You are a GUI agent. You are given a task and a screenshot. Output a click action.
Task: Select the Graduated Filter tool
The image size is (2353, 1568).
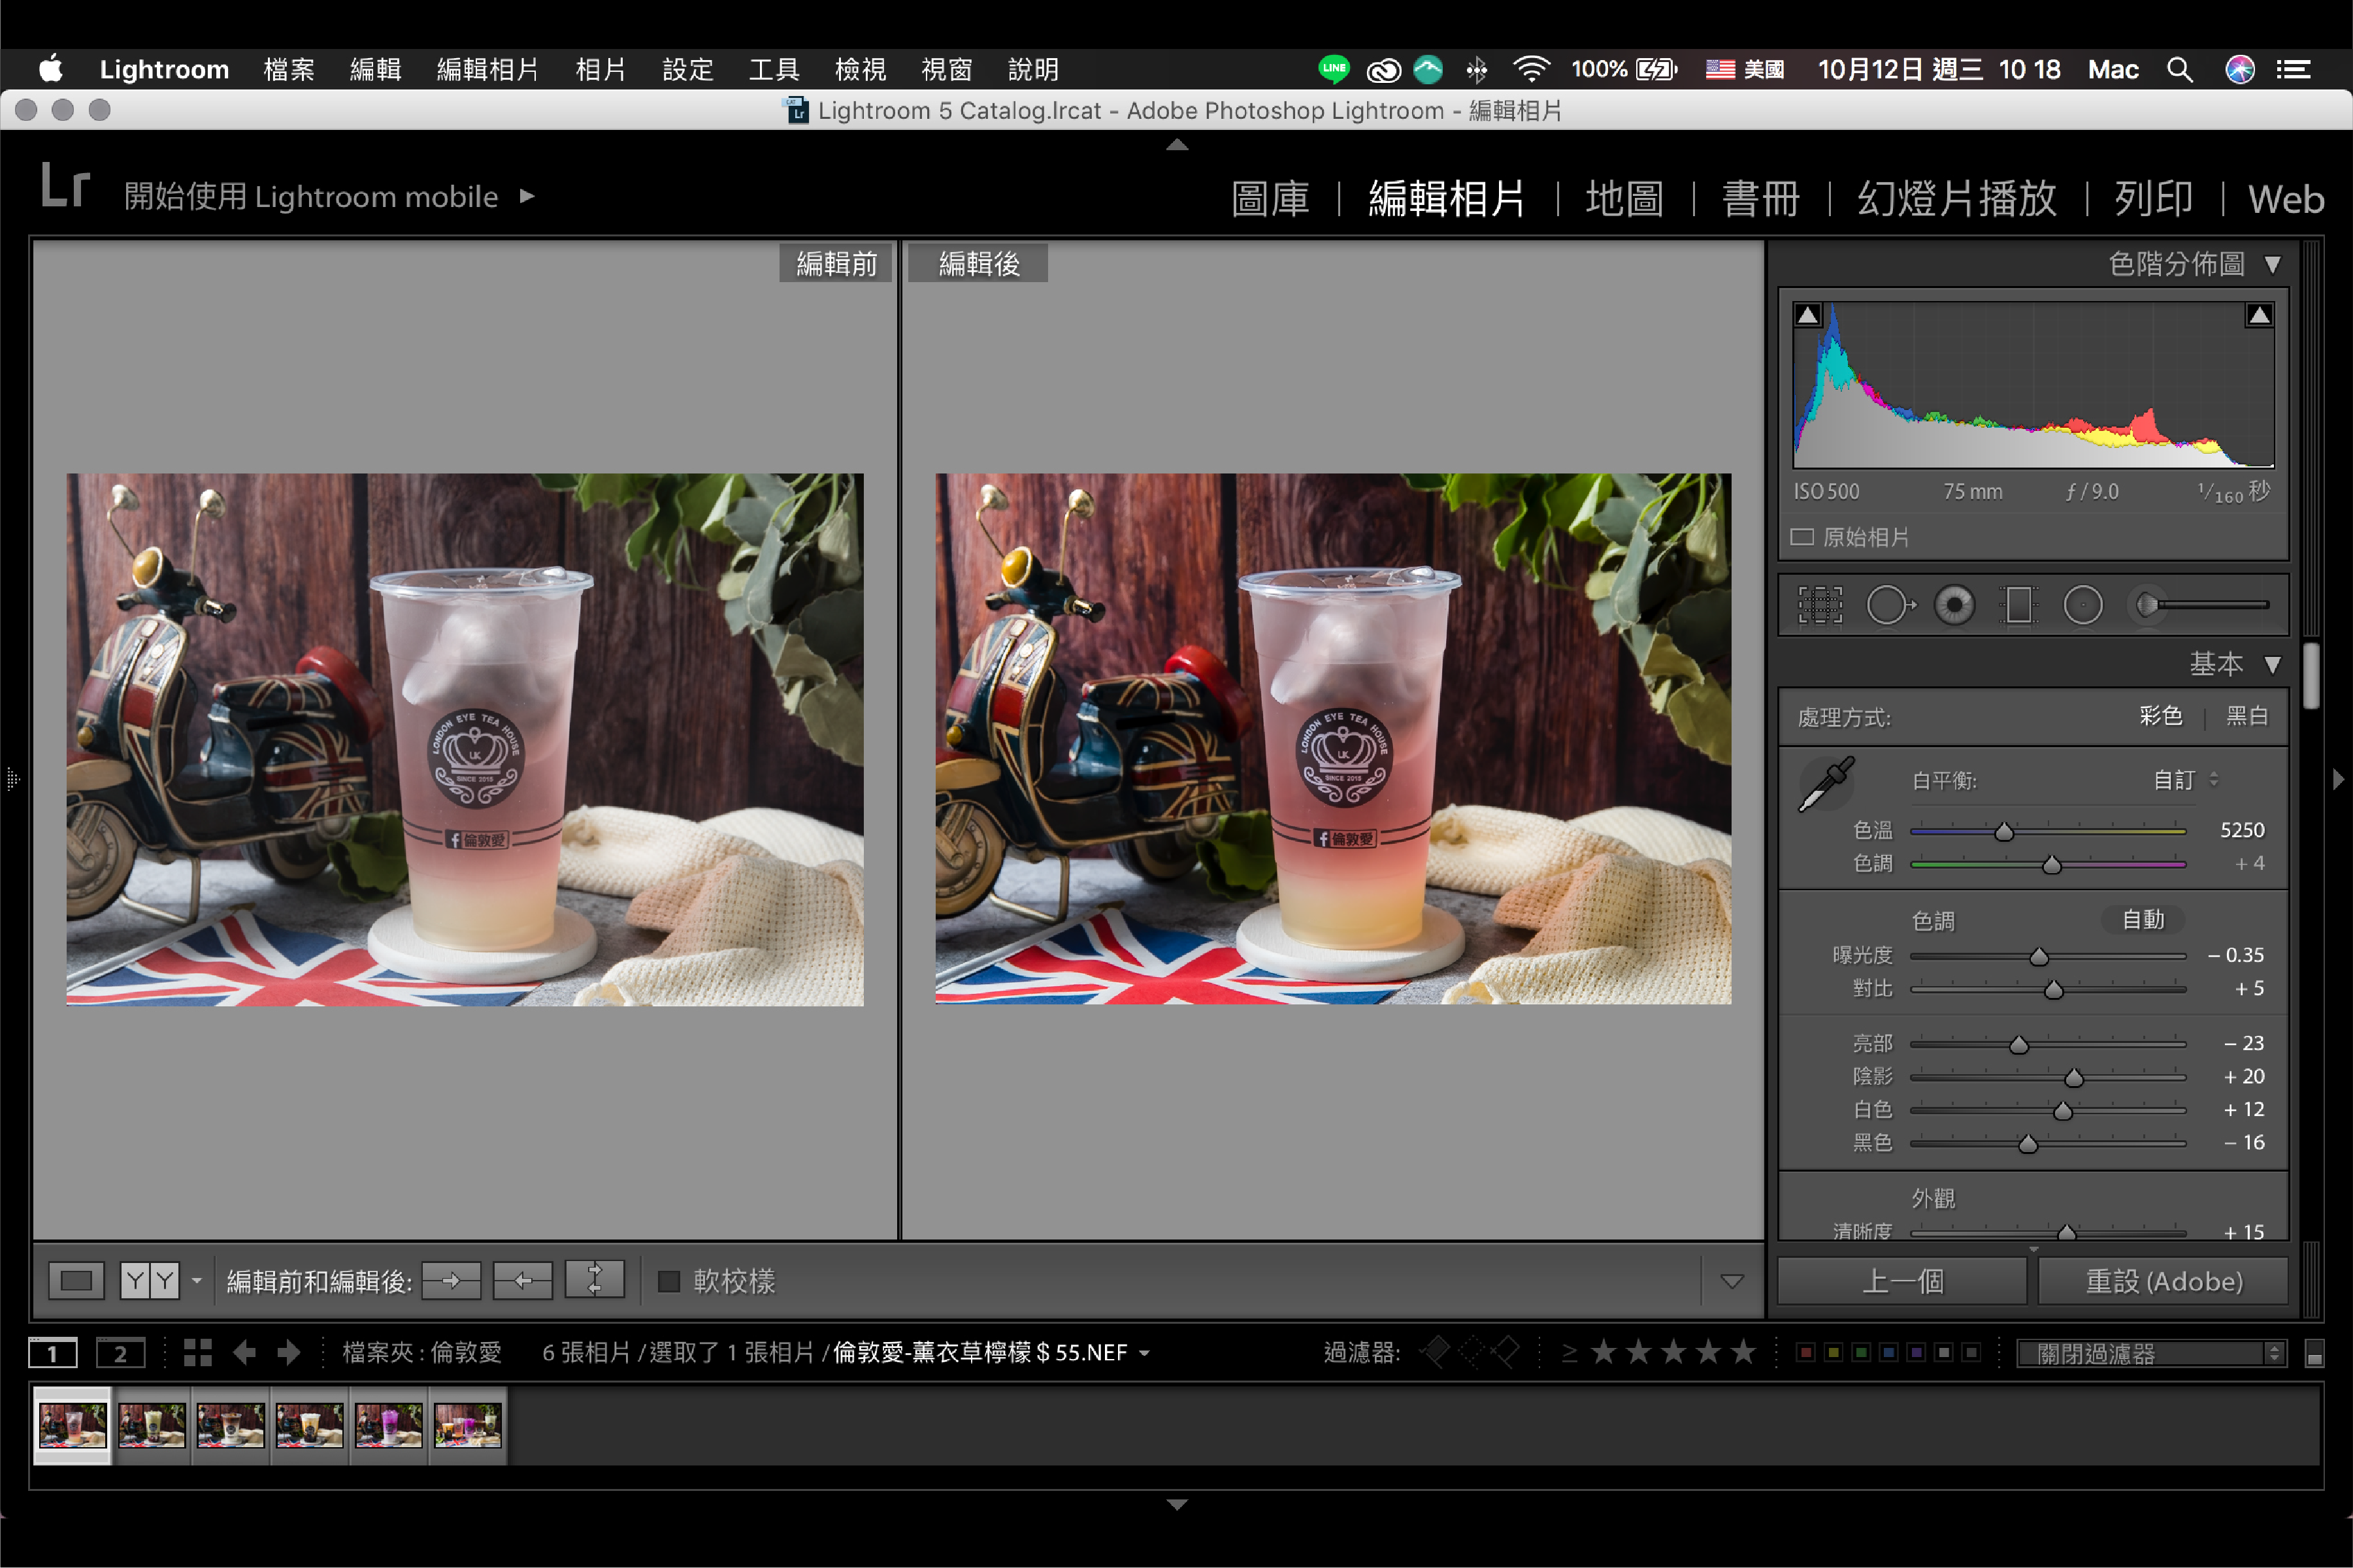click(2019, 605)
